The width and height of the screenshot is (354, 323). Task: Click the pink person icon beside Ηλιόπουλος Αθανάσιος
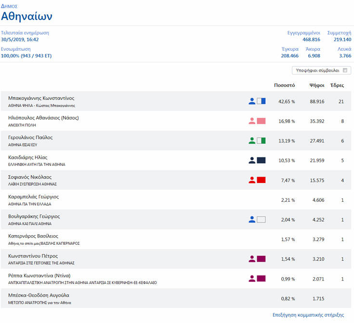(252, 121)
